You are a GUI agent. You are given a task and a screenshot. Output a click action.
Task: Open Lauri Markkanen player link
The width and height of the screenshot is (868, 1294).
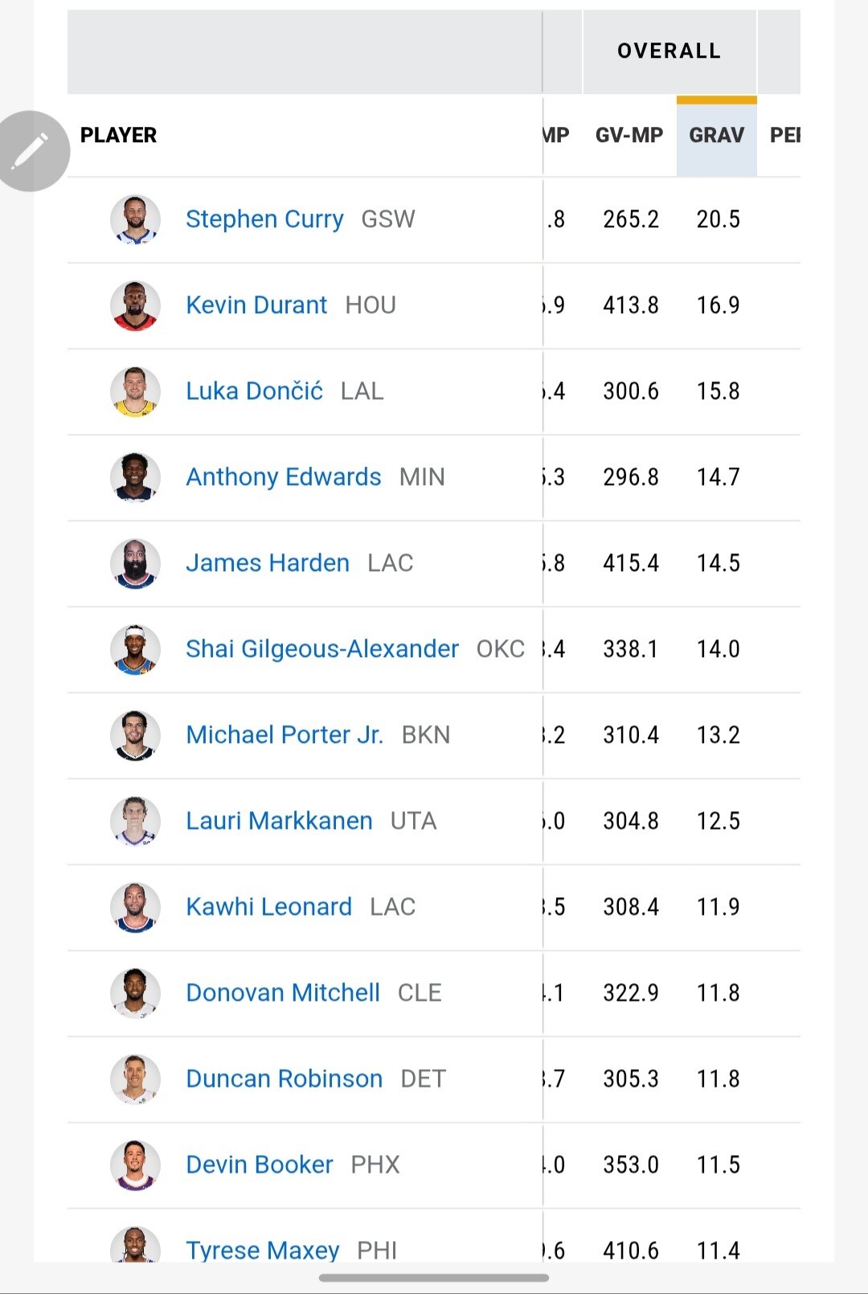point(279,821)
